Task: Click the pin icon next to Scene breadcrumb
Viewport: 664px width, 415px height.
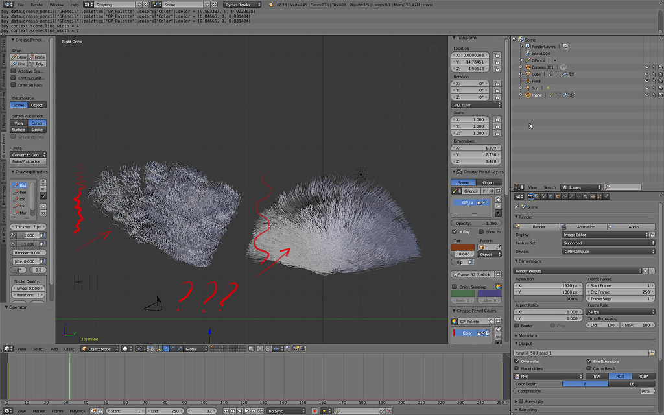Action: [516, 207]
